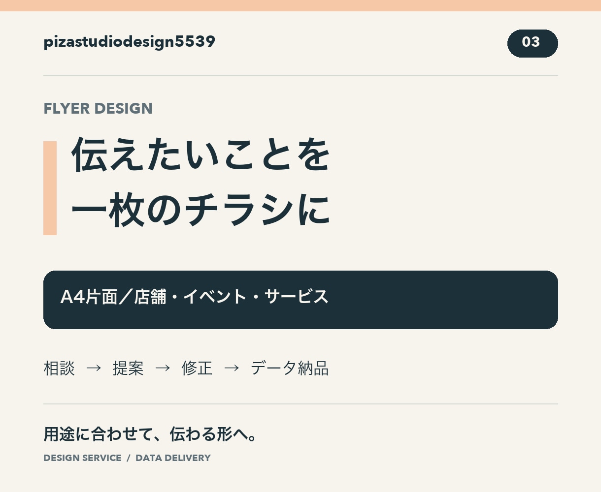601x492 pixels.
Task: Click the pizastudiodesign5539 account name
Action: 129,42
